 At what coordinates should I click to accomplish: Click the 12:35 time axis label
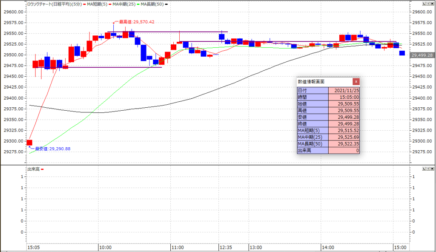click(226, 247)
